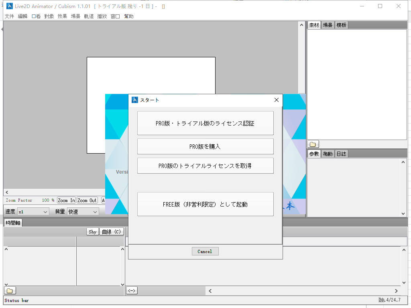This screenshot has height=308, width=411.
Task: Switch to the 場景 tab
Action: click(328, 25)
